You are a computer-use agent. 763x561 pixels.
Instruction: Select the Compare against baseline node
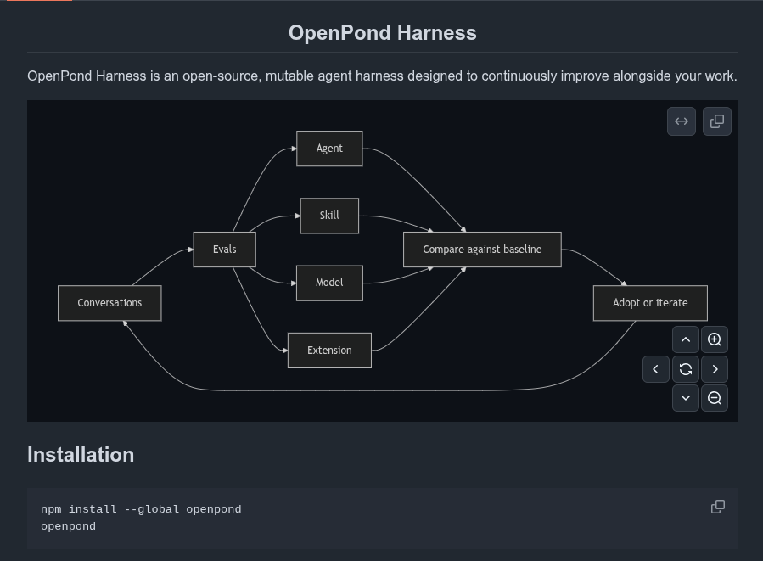482,250
